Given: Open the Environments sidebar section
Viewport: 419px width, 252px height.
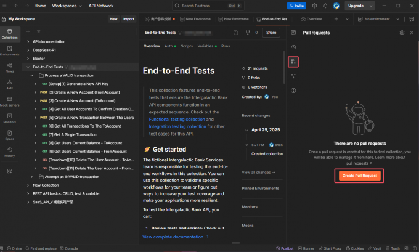Looking at the screenshot, I should coord(10,51).
